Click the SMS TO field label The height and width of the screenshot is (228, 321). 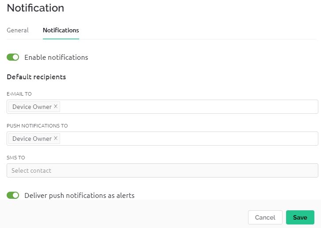click(x=16, y=158)
